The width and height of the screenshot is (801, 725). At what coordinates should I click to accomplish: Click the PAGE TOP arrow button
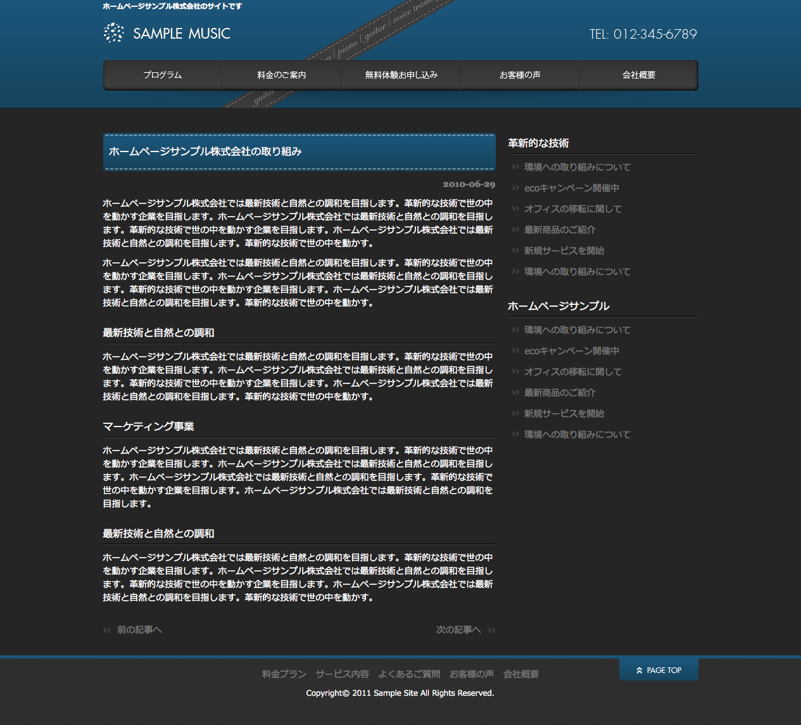click(x=639, y=670)
